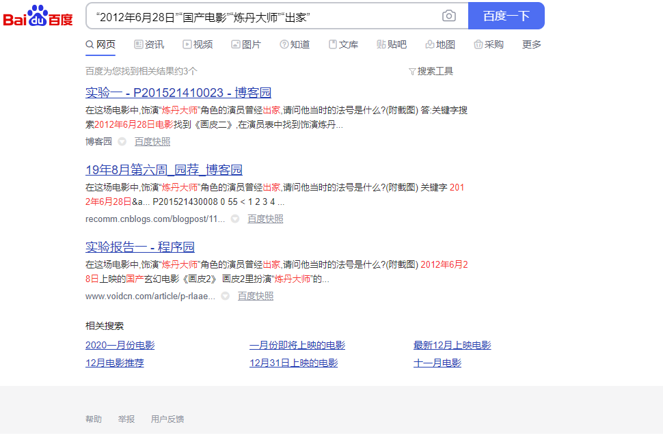663x444 pixels.
Task: Open result 实验一 - P201521410023 - 博客园
Action: (178, 92)
